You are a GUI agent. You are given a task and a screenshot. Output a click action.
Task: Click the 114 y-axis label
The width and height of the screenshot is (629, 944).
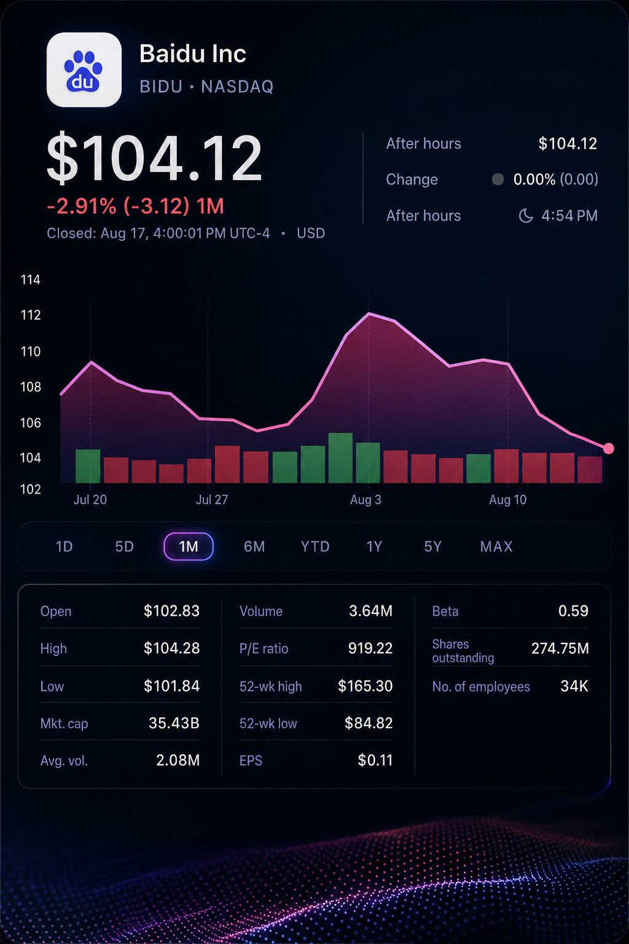point(30,280)
